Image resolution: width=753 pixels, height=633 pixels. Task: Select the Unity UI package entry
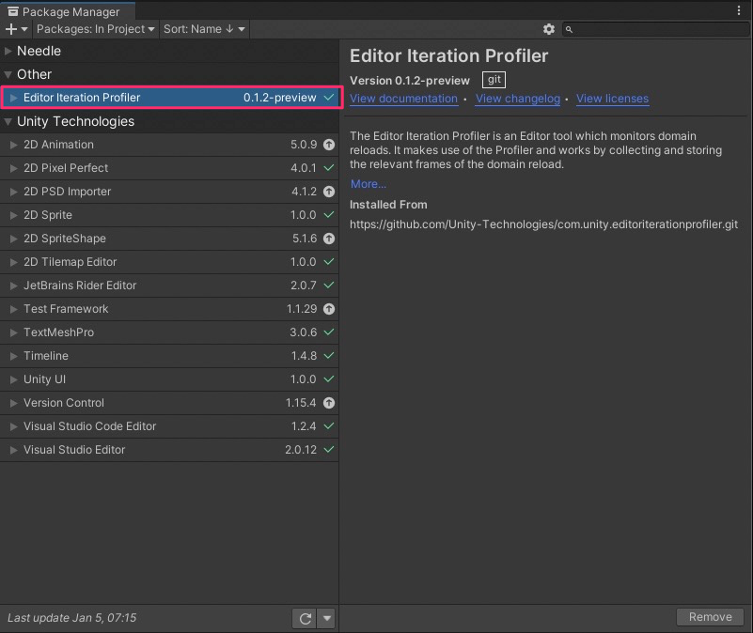[x=141, y=379]
